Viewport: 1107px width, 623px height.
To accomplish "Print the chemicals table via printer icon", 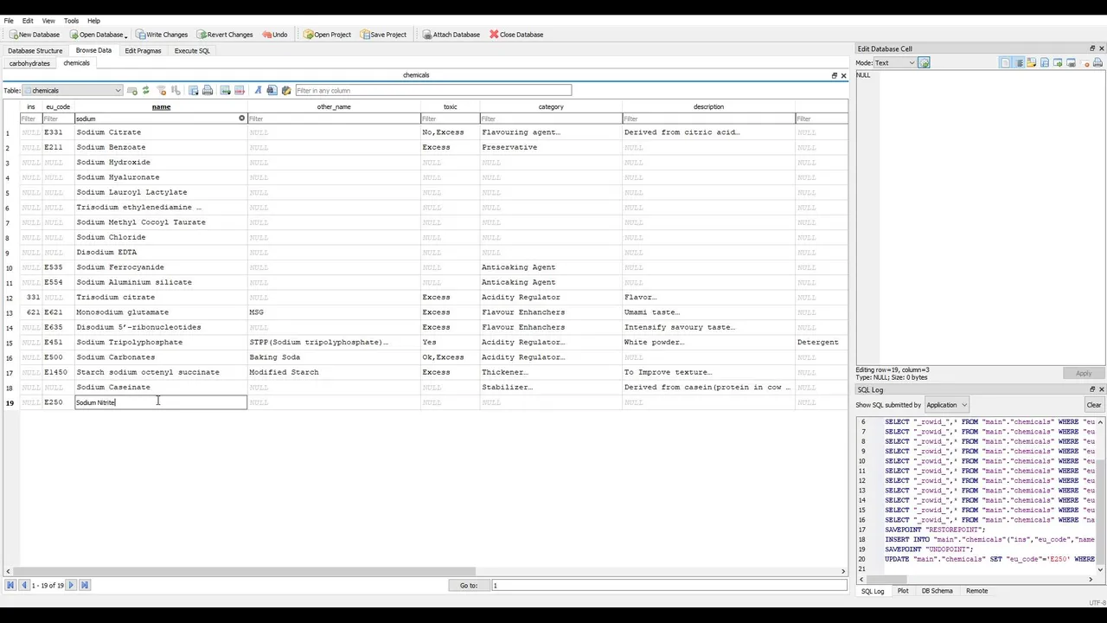I will click(208, 90).
